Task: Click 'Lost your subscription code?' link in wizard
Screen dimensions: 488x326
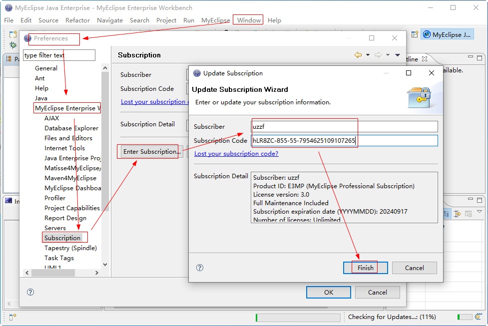Action: [236, 153]
